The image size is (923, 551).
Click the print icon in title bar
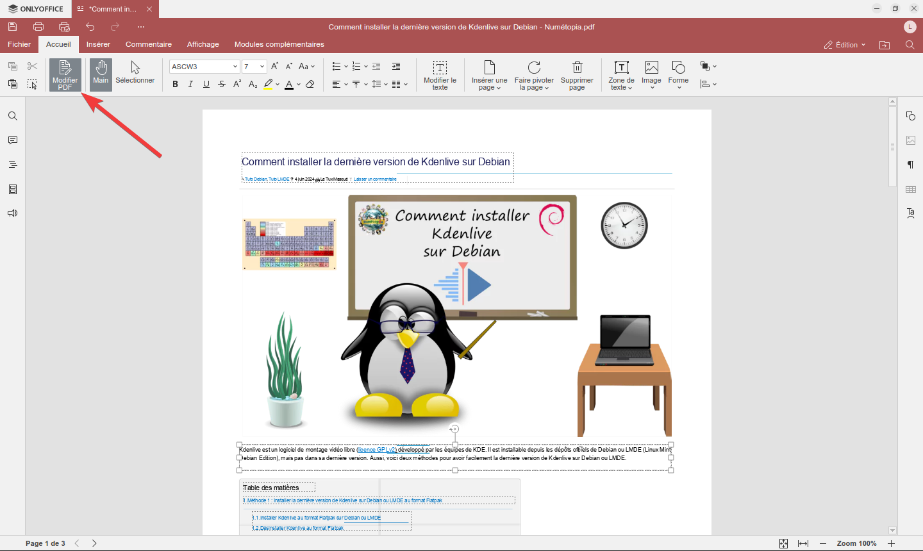38,27
